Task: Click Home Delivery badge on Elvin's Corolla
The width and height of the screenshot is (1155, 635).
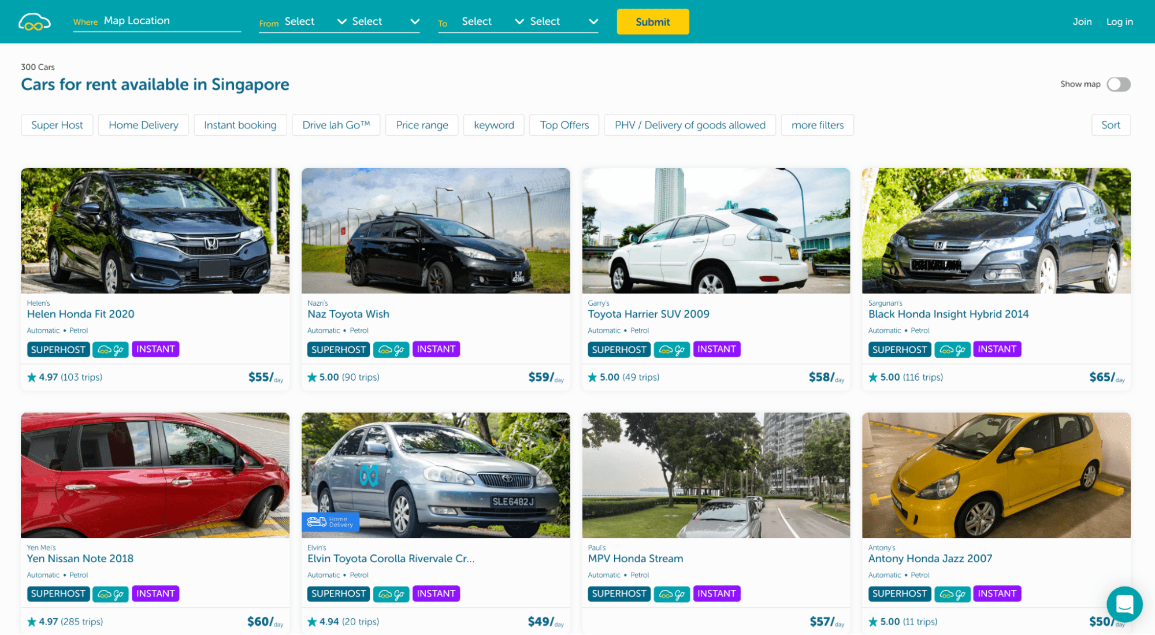Action: coord(330,522)
